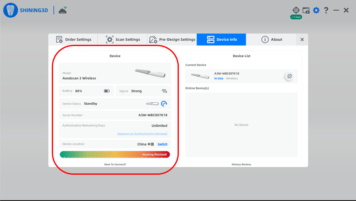Click the blue device check refresh icon
The height and width of the screenshot is (201, 356).
coord(164,104)
